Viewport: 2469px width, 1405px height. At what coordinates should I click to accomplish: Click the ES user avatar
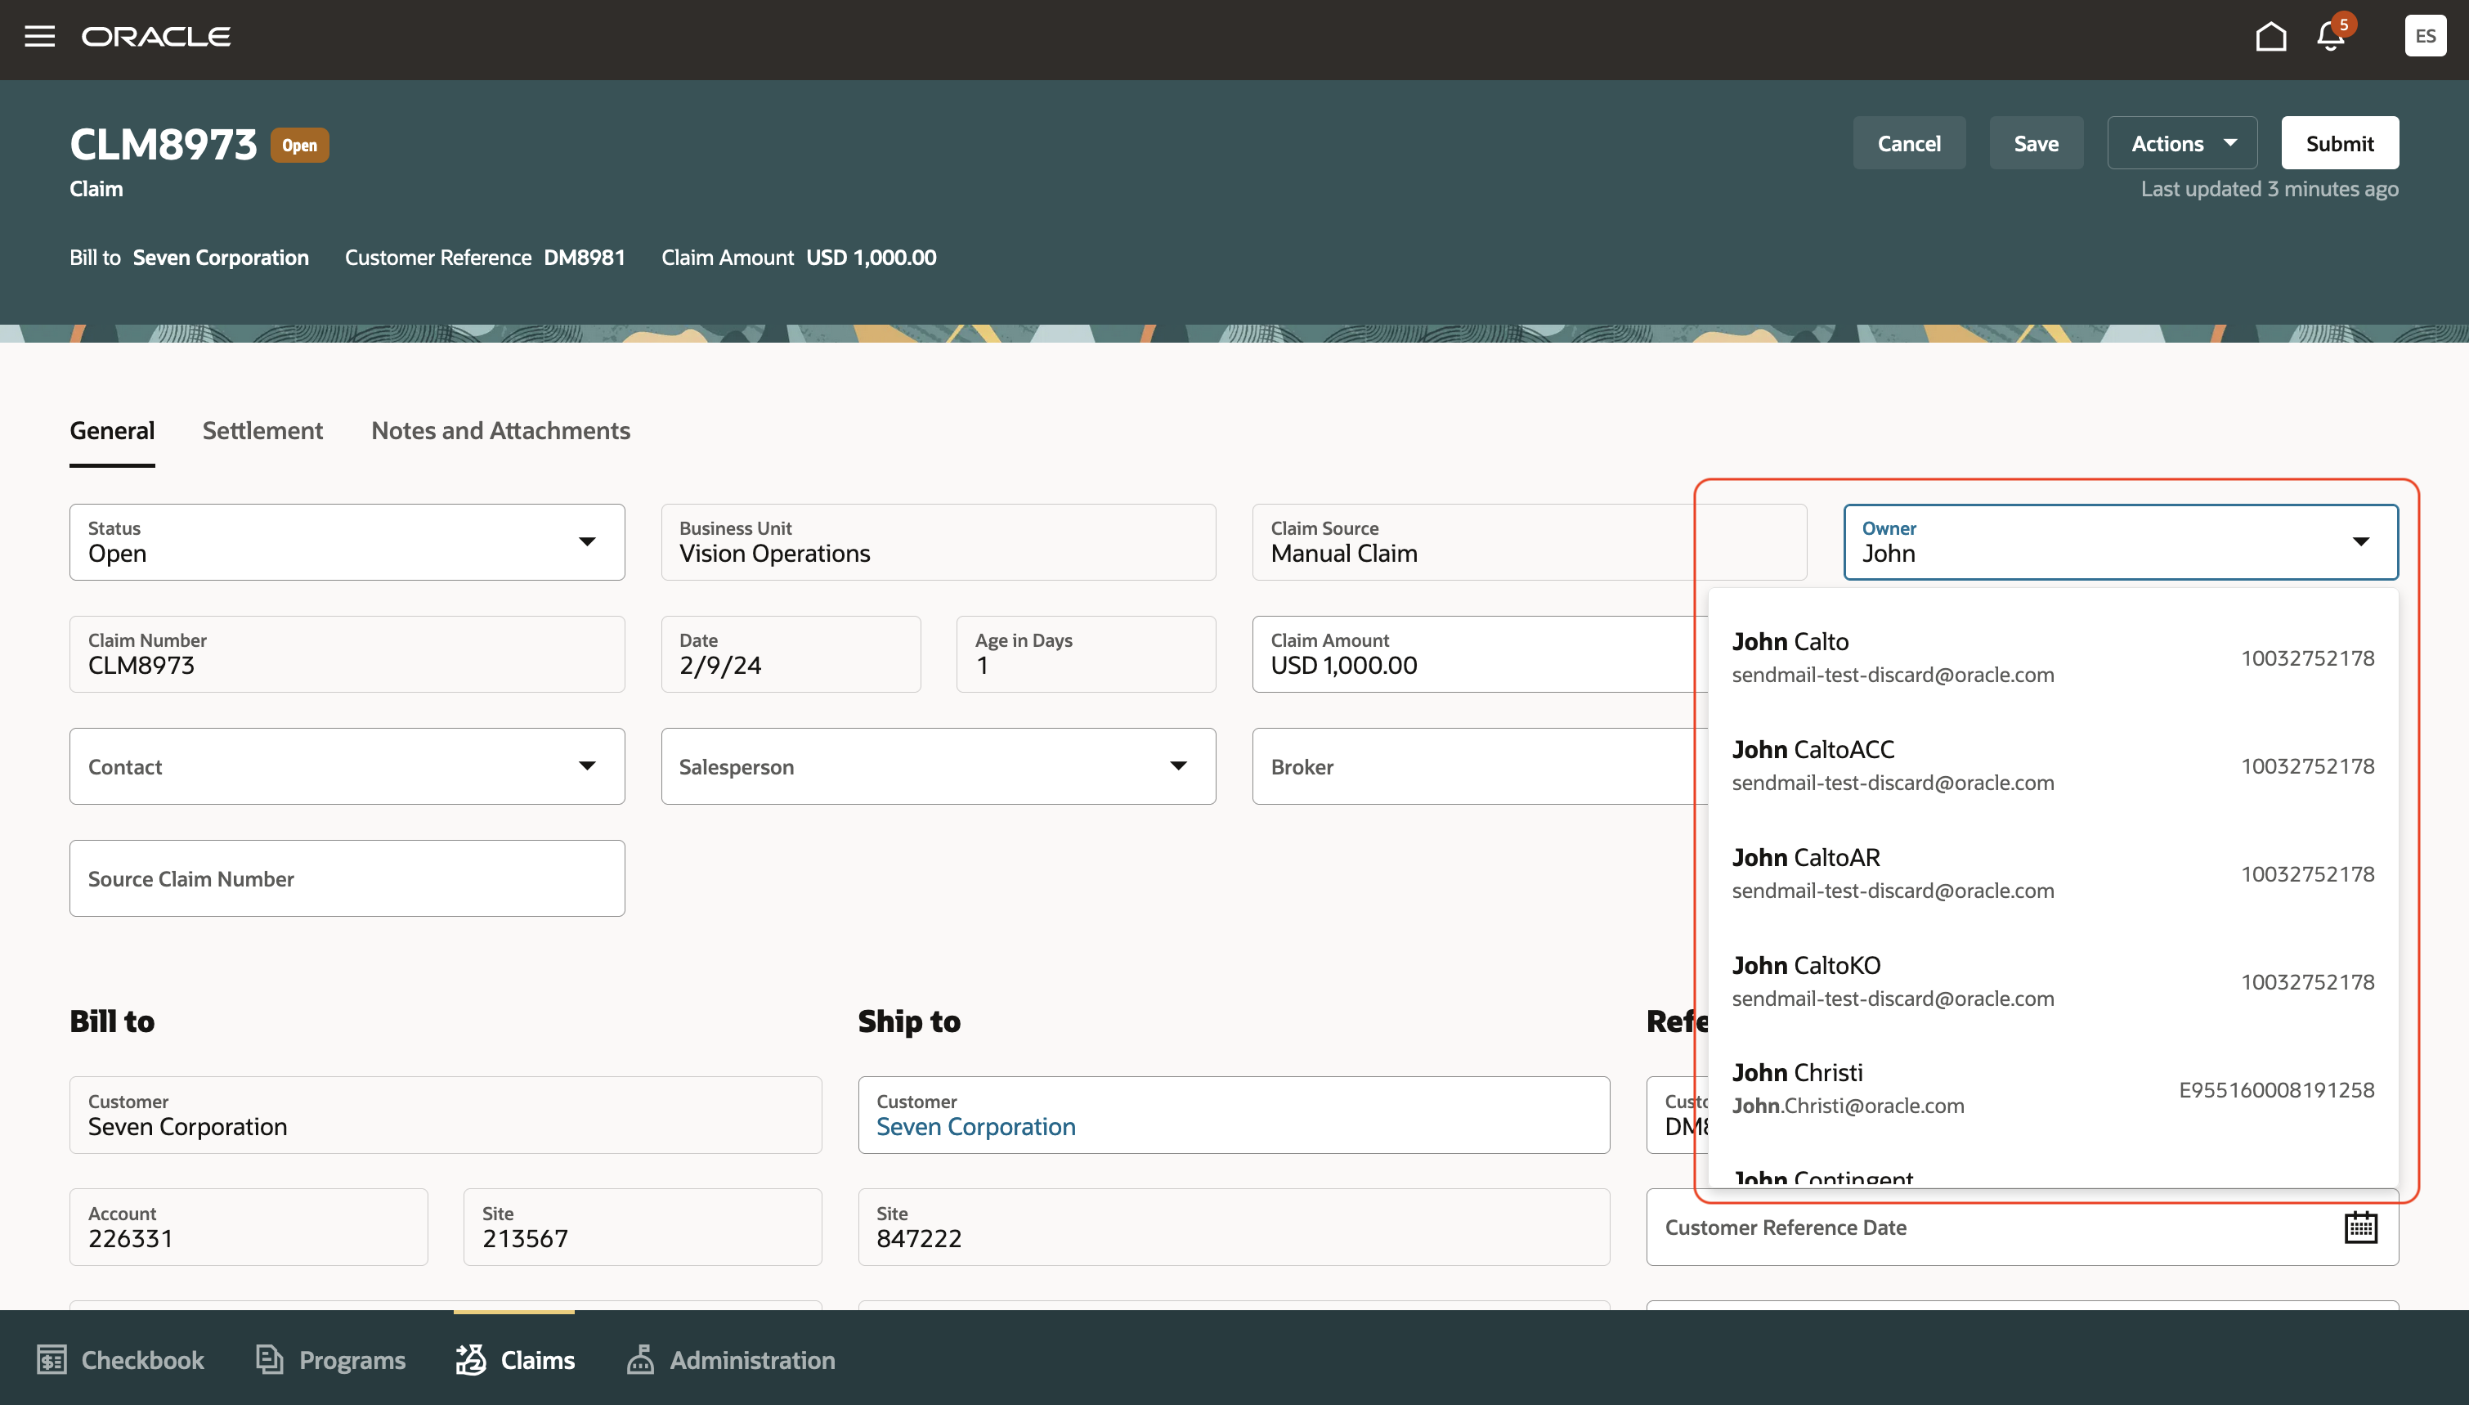click(2426, 36)
